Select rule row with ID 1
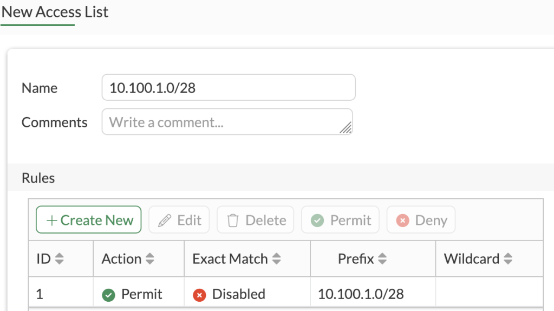Viewport: 554px width, 311px height. (x=40, y=294)
